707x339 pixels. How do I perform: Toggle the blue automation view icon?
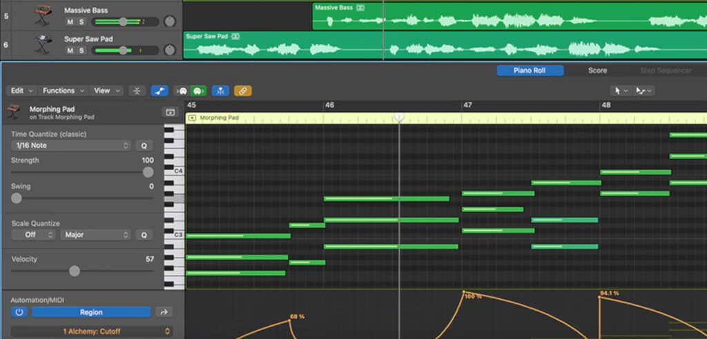point(160,90)
